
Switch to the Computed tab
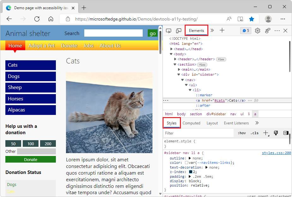pyautogui.click(x=191, y=123)
